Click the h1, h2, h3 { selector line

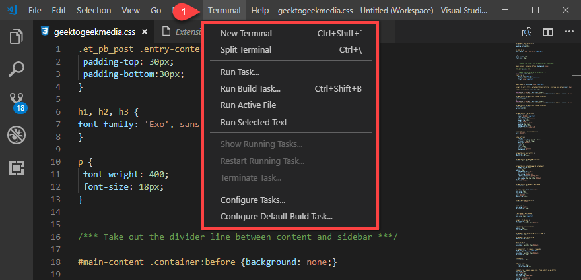click(108, 112)
